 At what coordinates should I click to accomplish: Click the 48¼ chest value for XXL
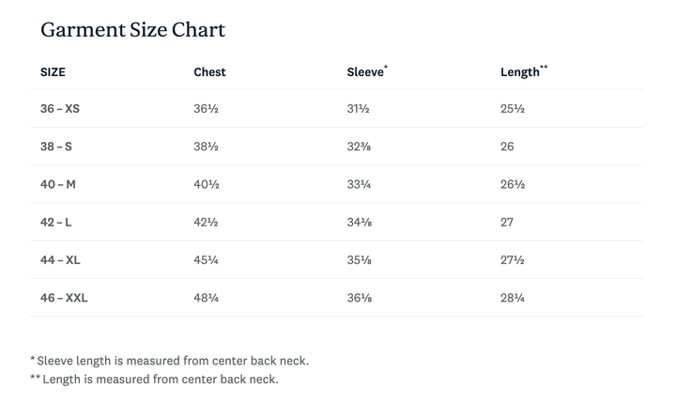pyautogui.click(x=207, y=298)
